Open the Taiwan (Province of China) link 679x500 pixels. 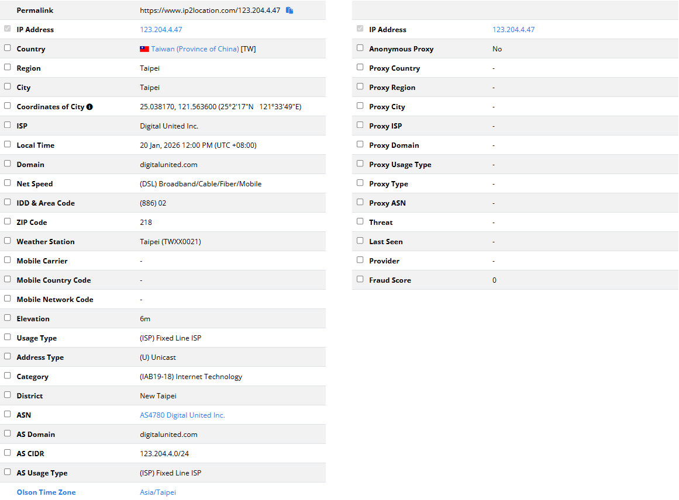coord(195,49)
